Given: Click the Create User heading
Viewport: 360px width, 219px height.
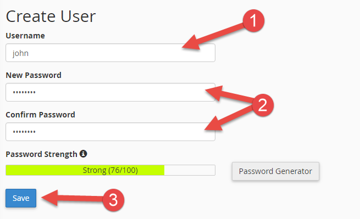Looking at the screenshot, I should (51, 16).
